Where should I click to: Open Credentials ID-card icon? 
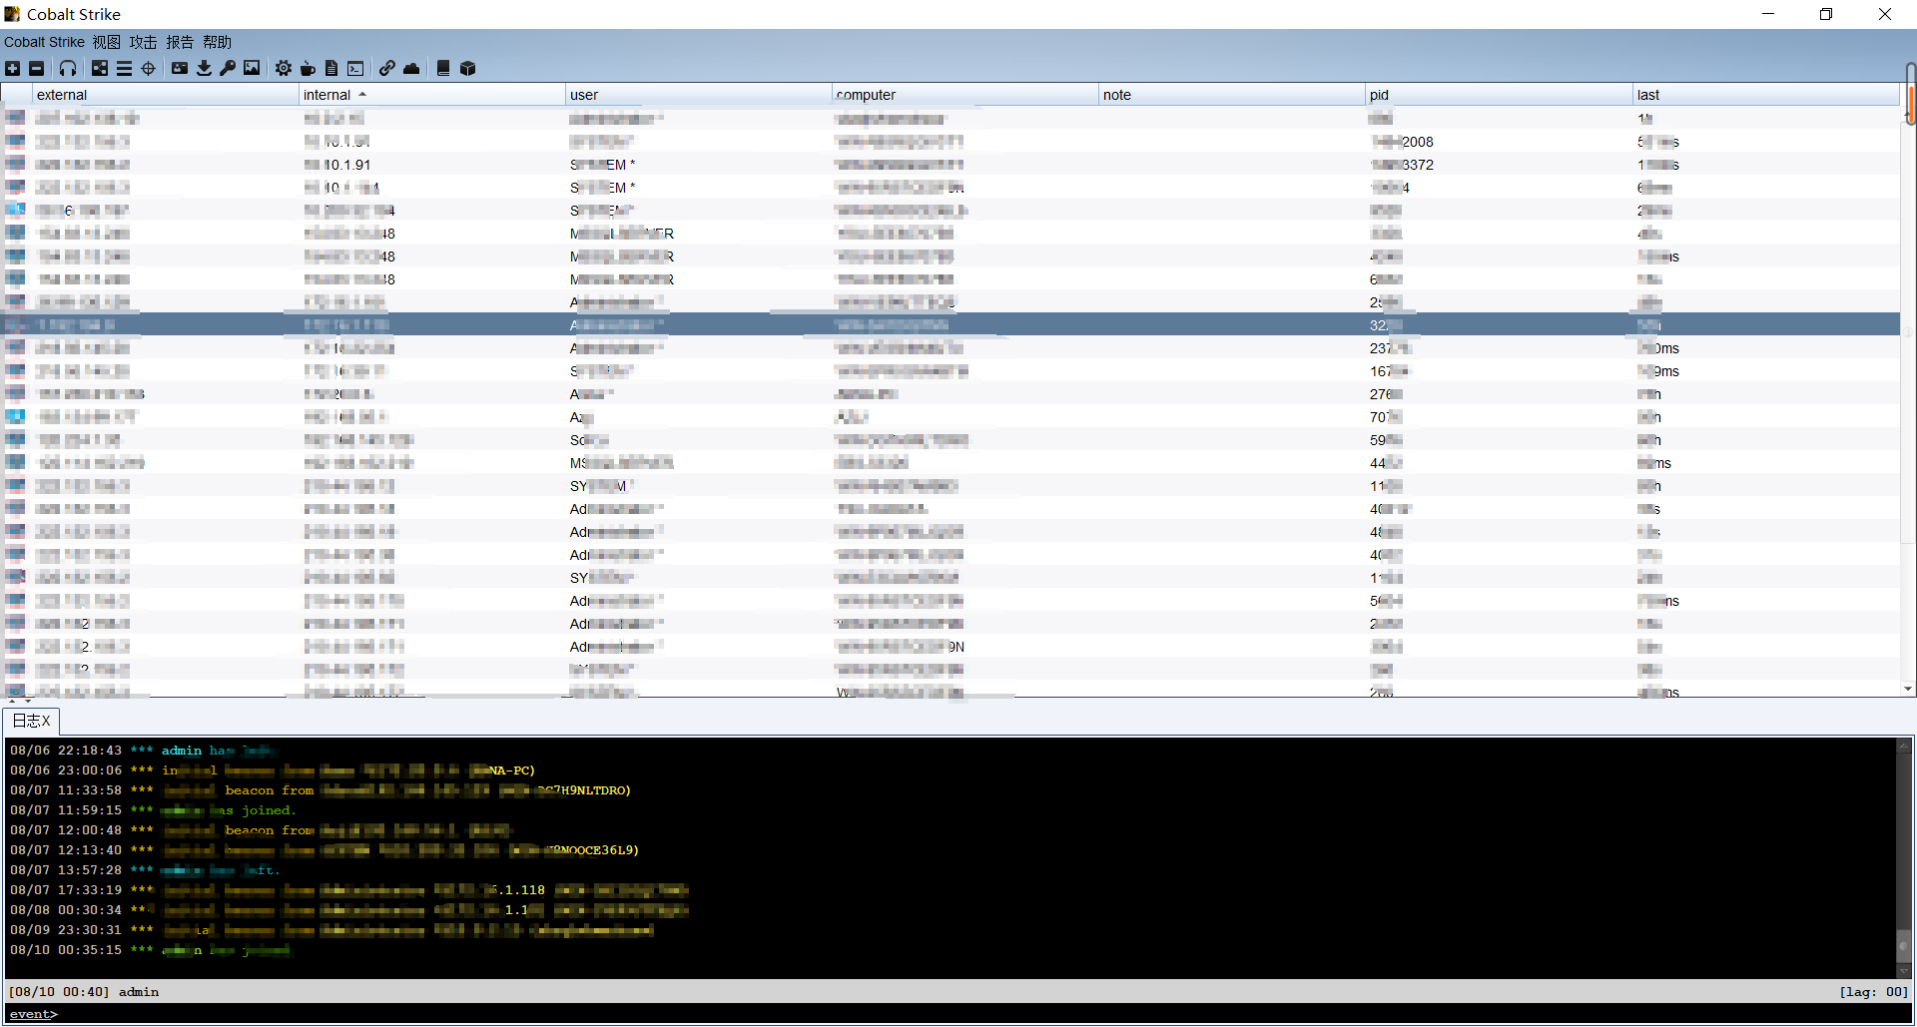tap(180, 68)
